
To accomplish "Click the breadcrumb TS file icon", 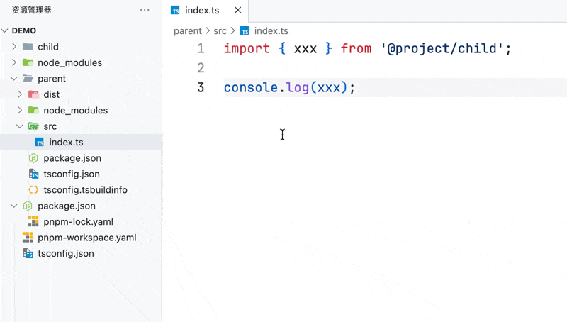I will [x=245, y=31].
